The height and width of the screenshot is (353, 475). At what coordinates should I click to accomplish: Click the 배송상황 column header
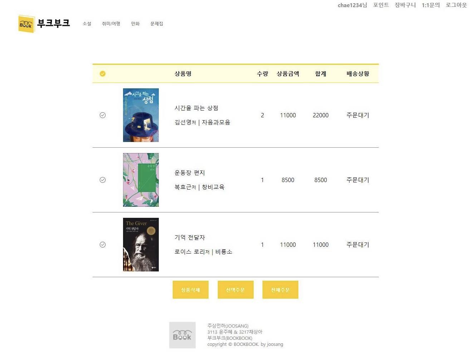coord(358,74)
